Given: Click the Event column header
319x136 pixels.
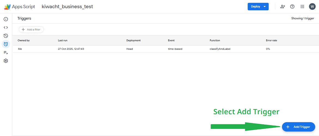Looking at the screenshot, I should (x=171, y=41).
